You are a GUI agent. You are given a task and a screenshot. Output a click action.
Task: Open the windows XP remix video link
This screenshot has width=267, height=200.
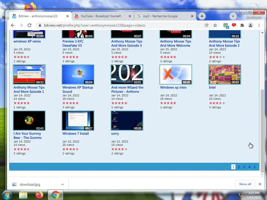tap(27, 41)
